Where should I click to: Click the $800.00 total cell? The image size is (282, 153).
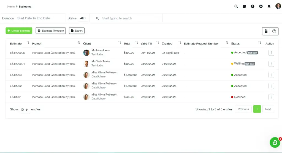[x=129, y=53]
